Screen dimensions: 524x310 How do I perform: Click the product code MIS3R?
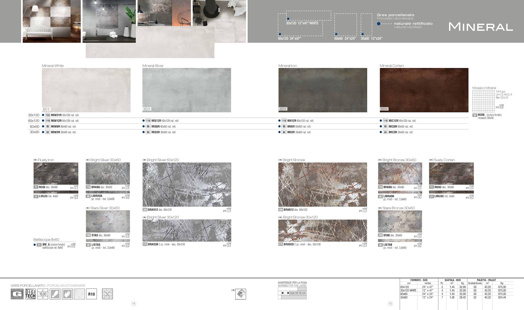156,132
